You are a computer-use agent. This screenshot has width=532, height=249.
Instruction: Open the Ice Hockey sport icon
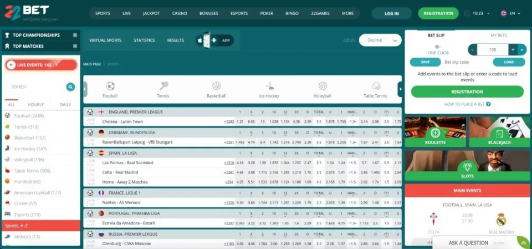coord(269,86)
